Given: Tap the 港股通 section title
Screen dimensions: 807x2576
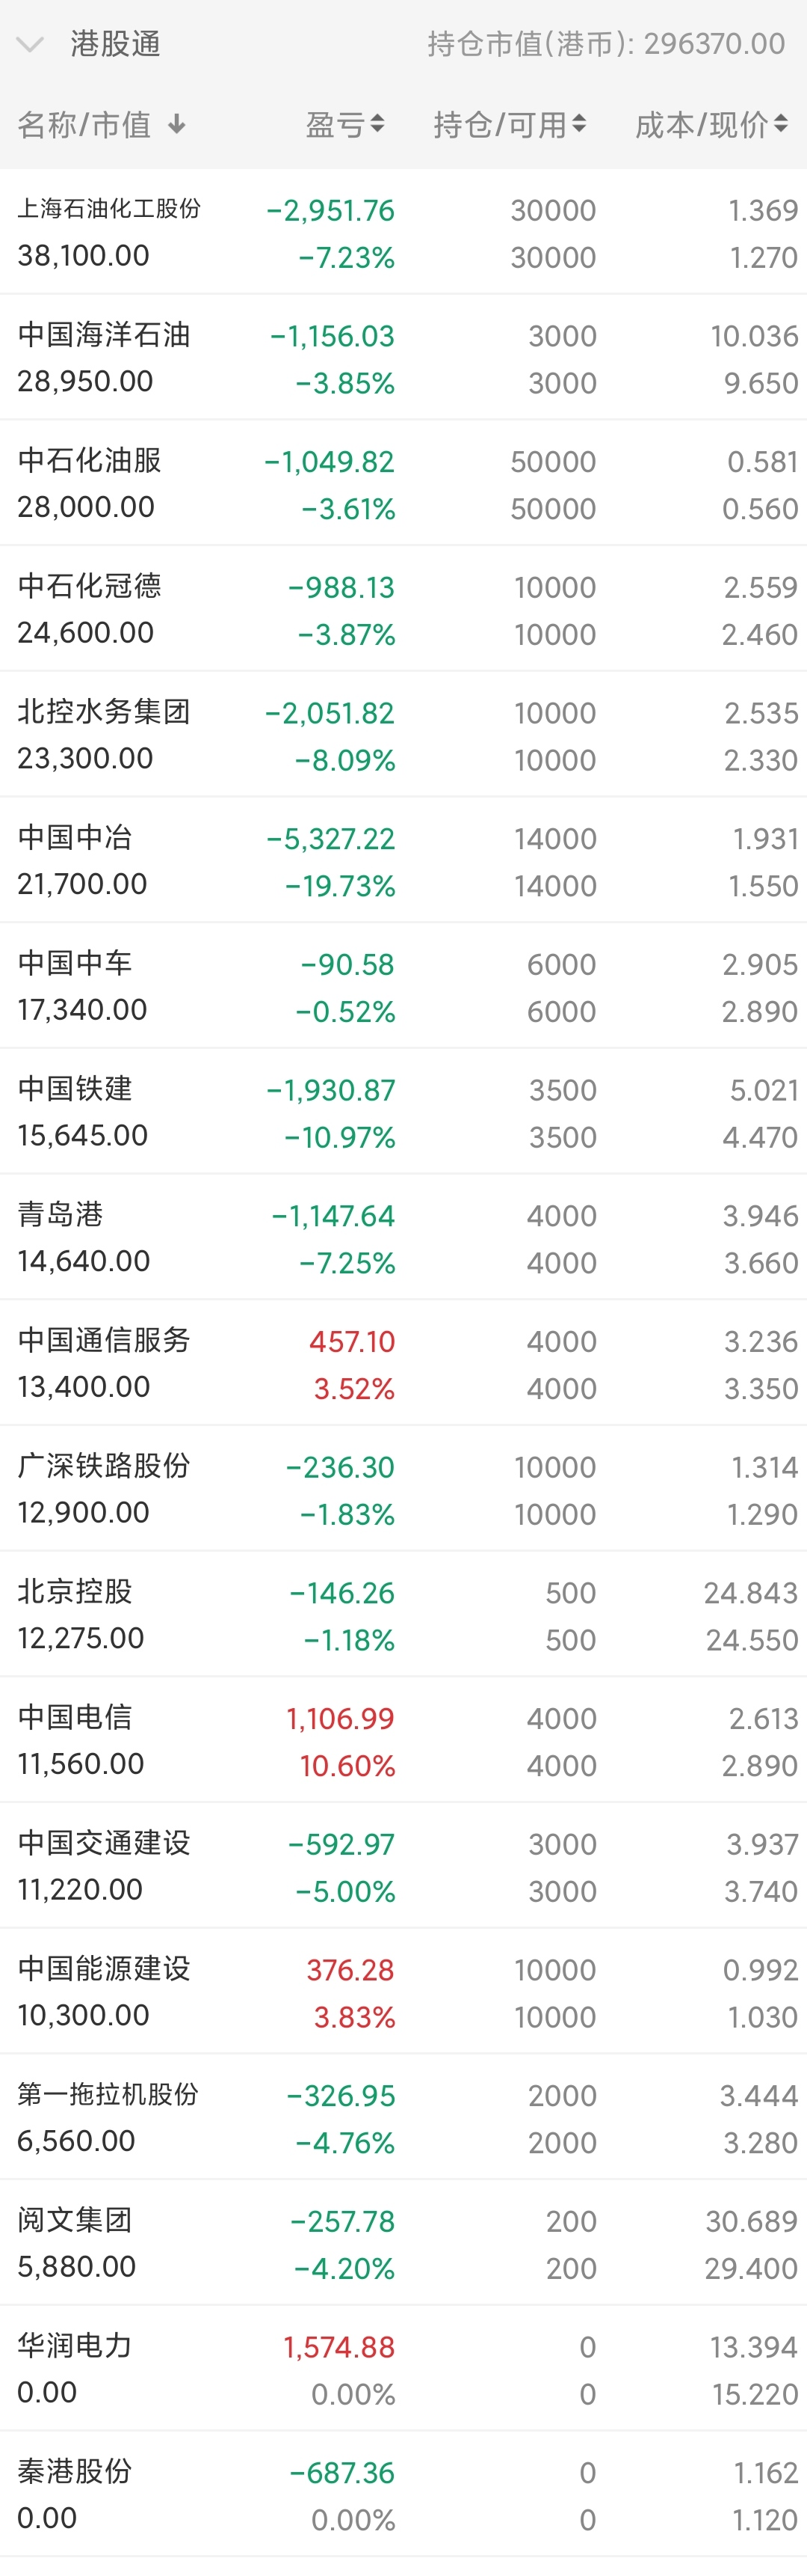Looking at the screenshot, I should pyautogui.click(x=115, y=44).
